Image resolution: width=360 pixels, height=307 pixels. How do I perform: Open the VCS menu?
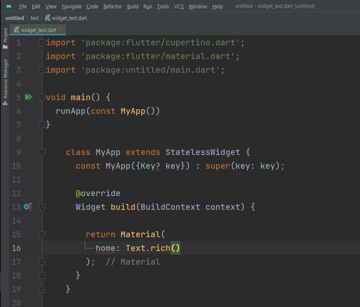(179, 6)
